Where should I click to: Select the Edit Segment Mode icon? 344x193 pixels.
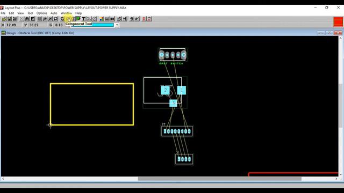tap(131, 19)
